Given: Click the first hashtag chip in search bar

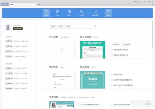Looking at the screenshot, I should tap(53, 26).
